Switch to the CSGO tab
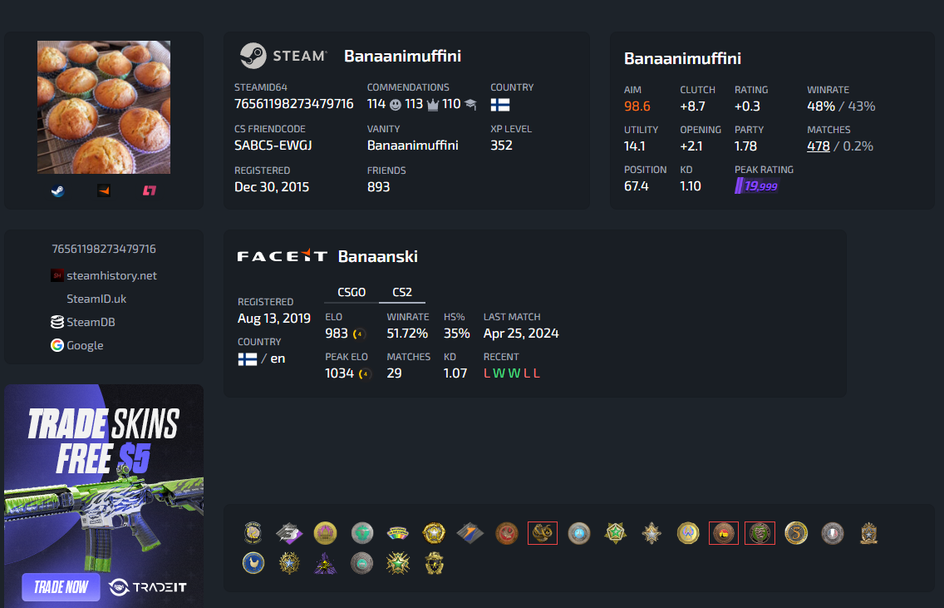Screen dimensions: 944x608 (352, 292)
